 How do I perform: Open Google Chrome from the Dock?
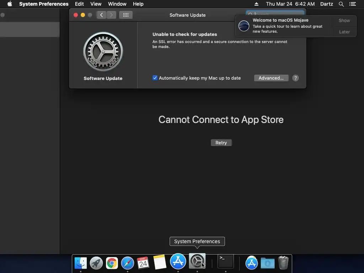pos(112,263)
